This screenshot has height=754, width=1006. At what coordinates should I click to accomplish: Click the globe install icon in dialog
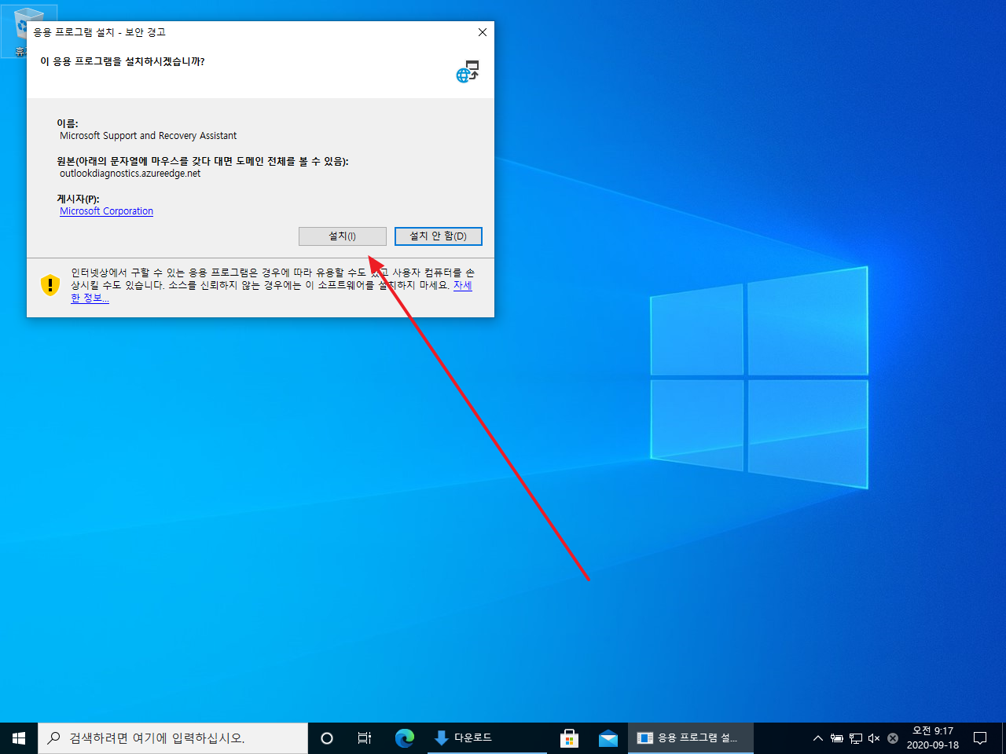point(468,71)
